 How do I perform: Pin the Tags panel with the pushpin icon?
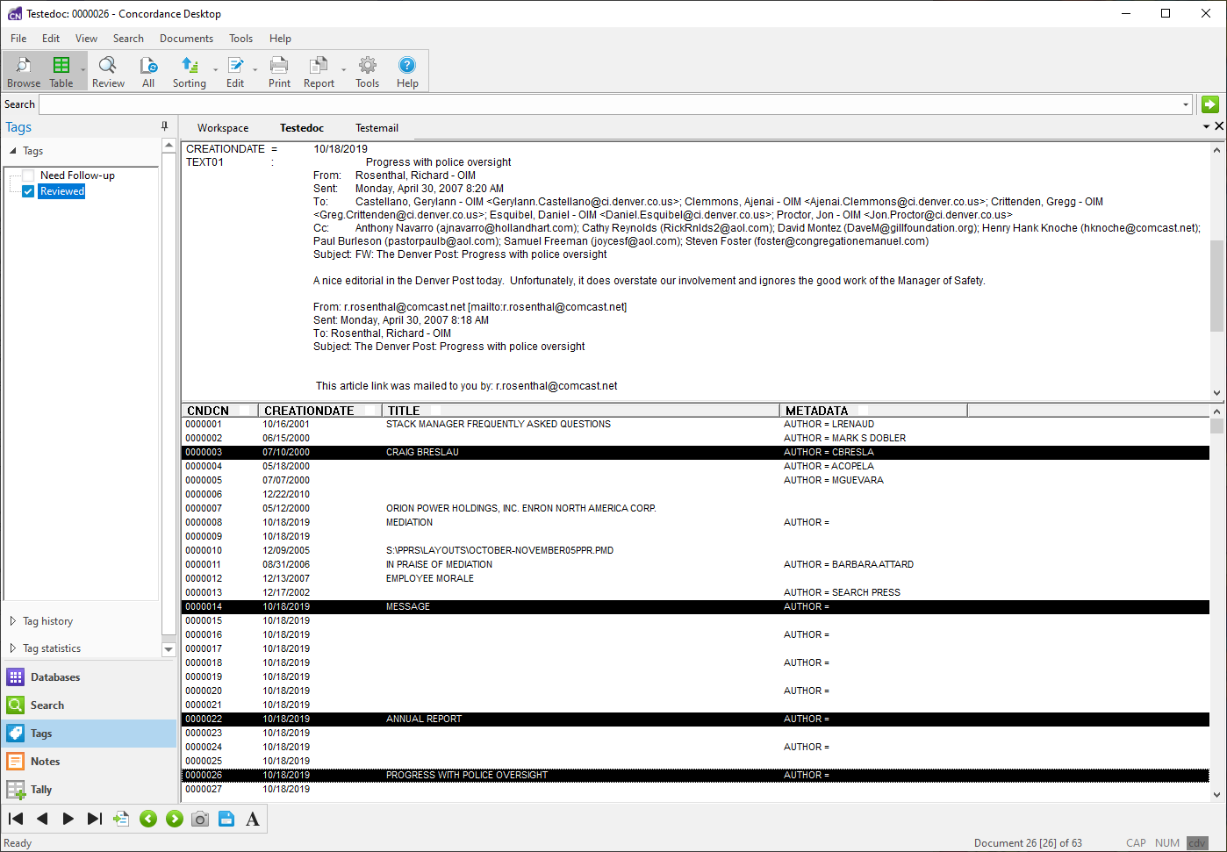[x=164, y=126]
